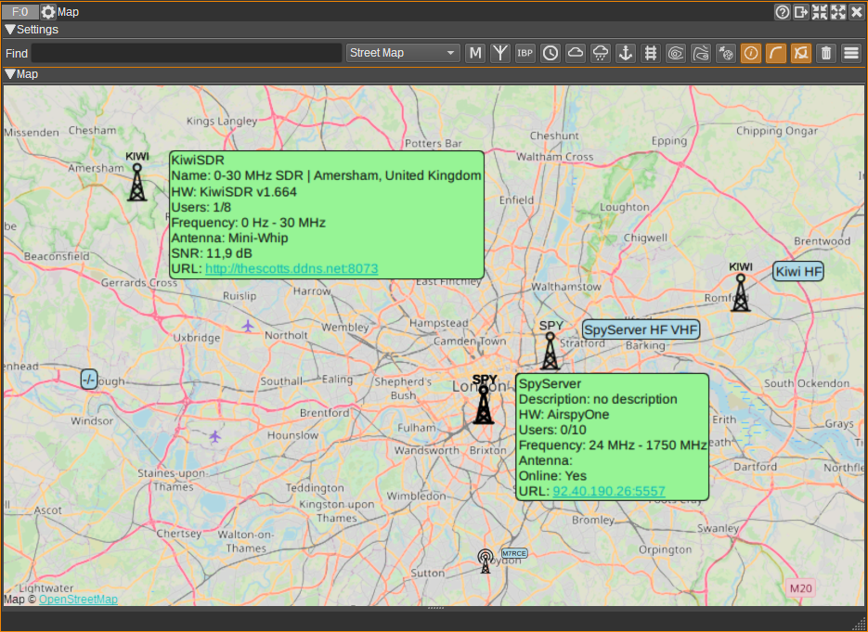Select the airplane icon near Northolt
This screenshot has width=868, height=632.
[x=248, y=326]
